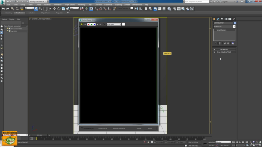Select Target Camera in modifier stack

(x=221, y=30)
